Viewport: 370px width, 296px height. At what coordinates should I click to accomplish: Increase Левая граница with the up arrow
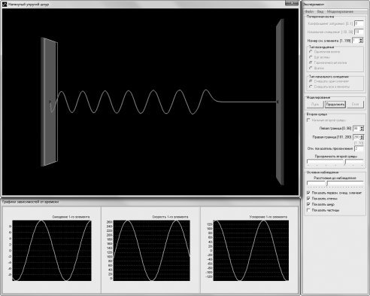(362, 127)
